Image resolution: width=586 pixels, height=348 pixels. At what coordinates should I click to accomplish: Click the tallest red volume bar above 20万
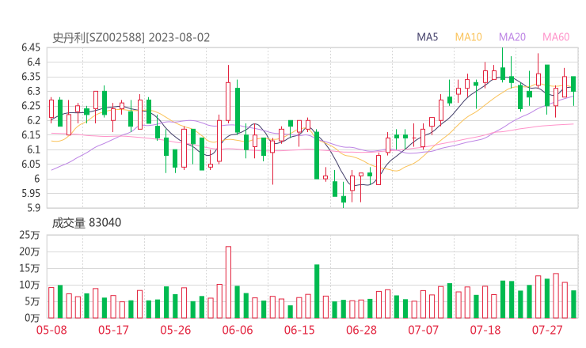point(228,282)
